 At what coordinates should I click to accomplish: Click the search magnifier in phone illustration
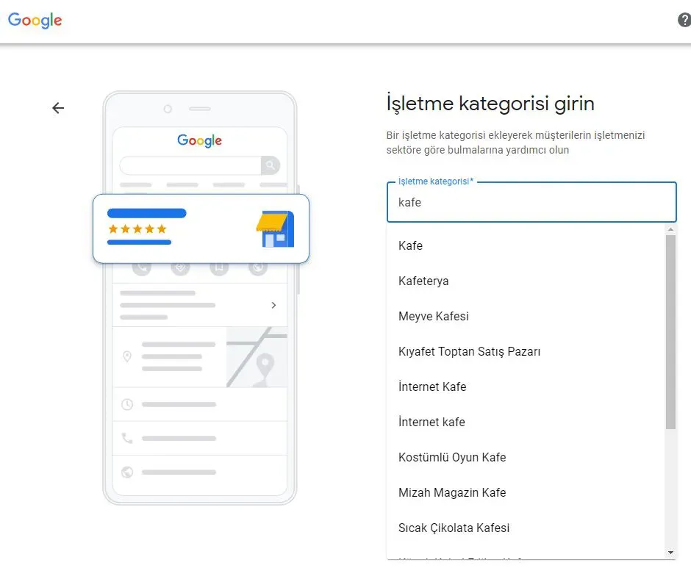[270, 165]
